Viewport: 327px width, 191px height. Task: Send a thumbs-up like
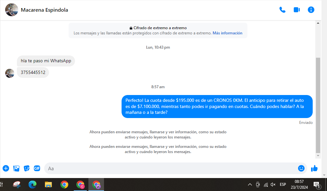click(314, 168)
